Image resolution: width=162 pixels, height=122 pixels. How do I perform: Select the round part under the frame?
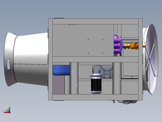coord(127,102)
